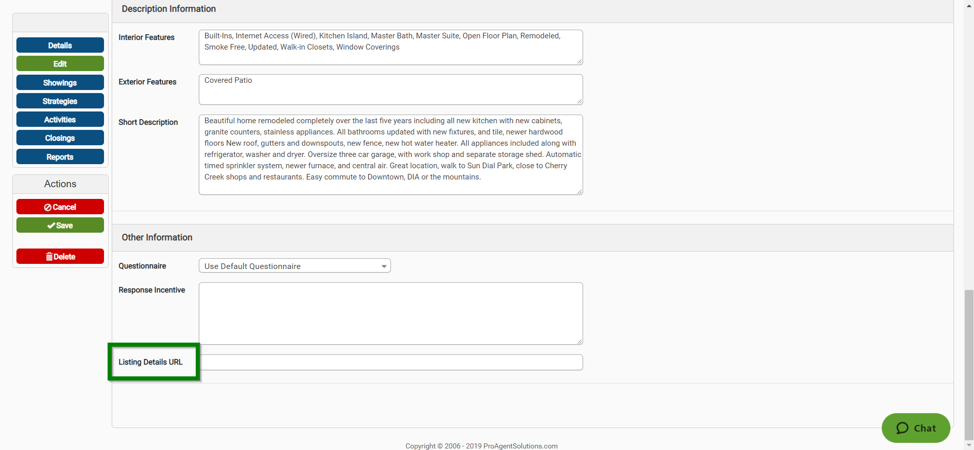Click the Description Information heading
The height and width of the screenshot is (450, 974).
click(x=169, y=9)
